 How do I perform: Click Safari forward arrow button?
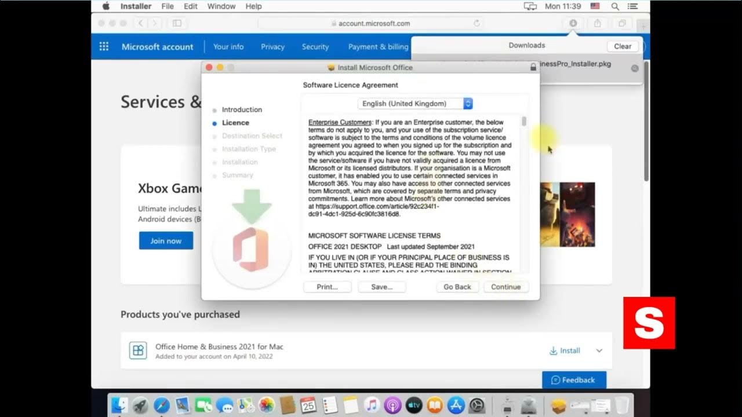tap(155, 23)
